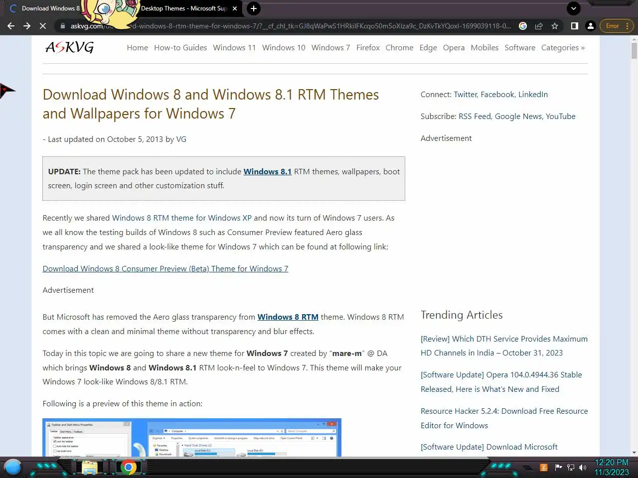Open Windows 8 RTM theme for Windows XP link
638x478 pixels.
[x=182, y=218]
